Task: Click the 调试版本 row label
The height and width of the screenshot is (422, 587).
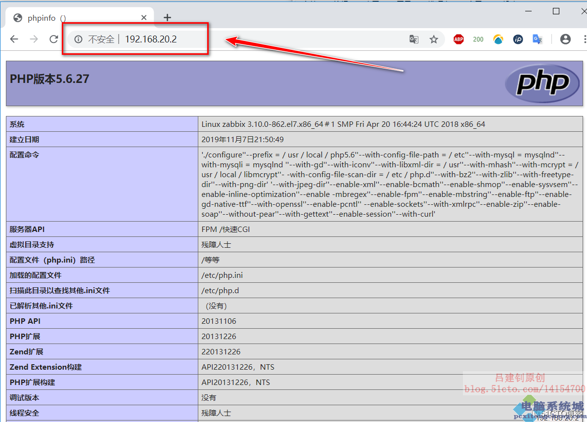Action: point(24,398)
